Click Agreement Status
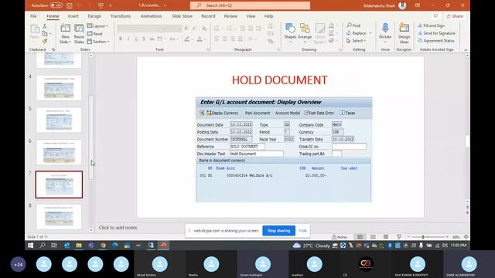Screen dimensions: 495x278 pos(436,41)
